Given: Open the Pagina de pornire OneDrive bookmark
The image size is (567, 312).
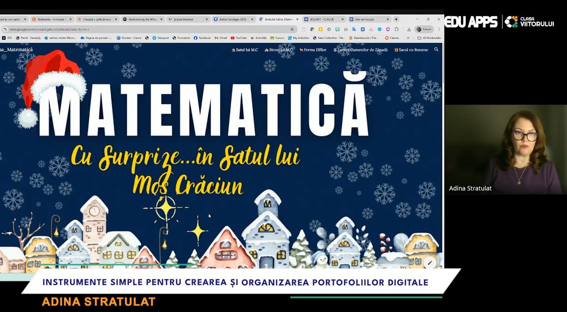Looking at the screenshot, I should coord(96,38).
